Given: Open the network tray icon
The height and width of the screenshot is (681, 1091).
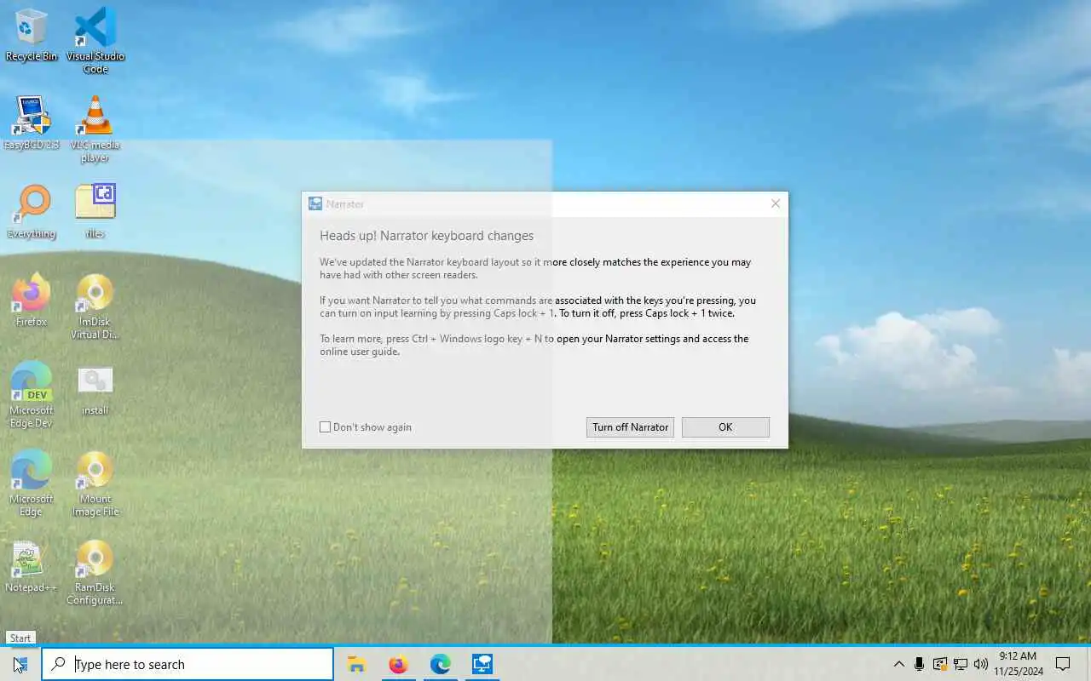Looking at the screenshot, I should [961, 664].
